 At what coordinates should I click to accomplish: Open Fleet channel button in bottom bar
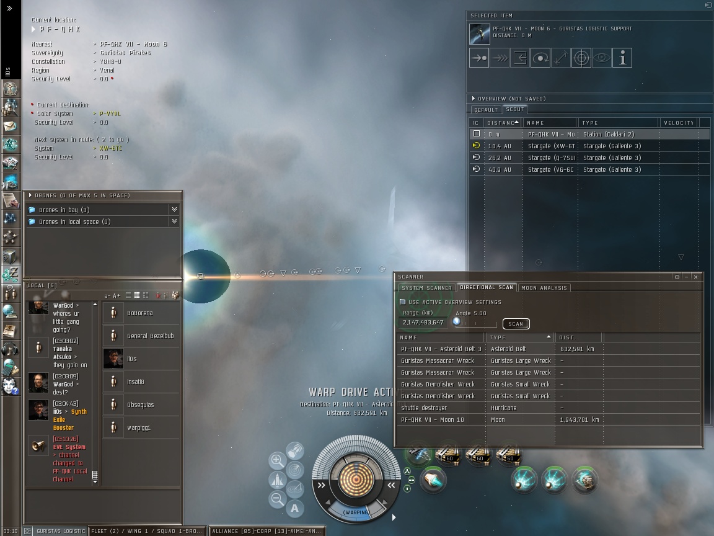[146, 531]
